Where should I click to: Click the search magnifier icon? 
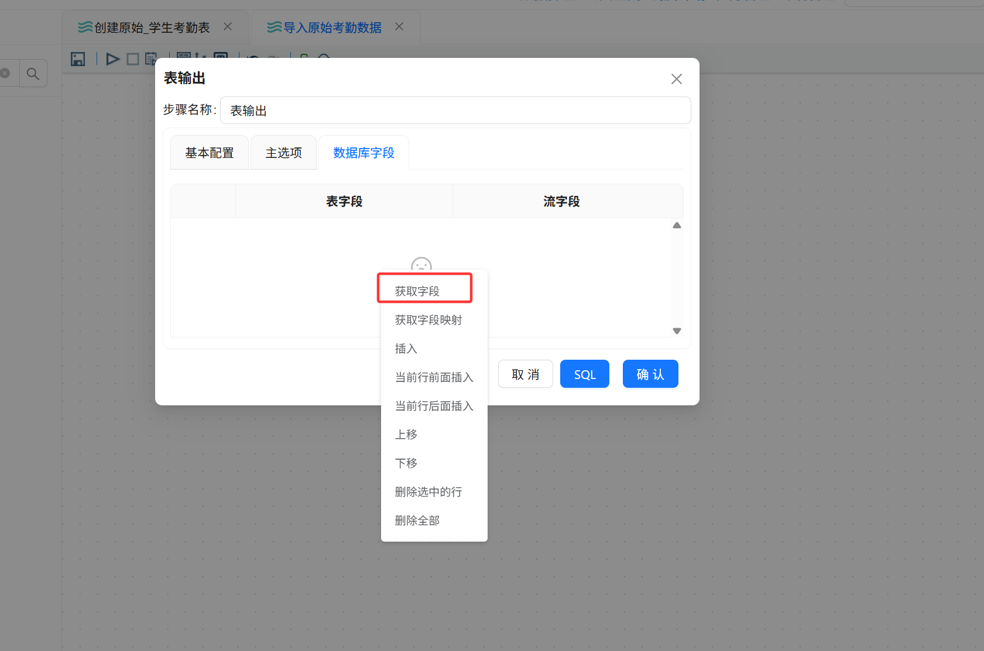pos(33,74)
